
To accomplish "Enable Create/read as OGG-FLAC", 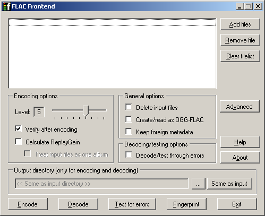I will click(129, 119).
